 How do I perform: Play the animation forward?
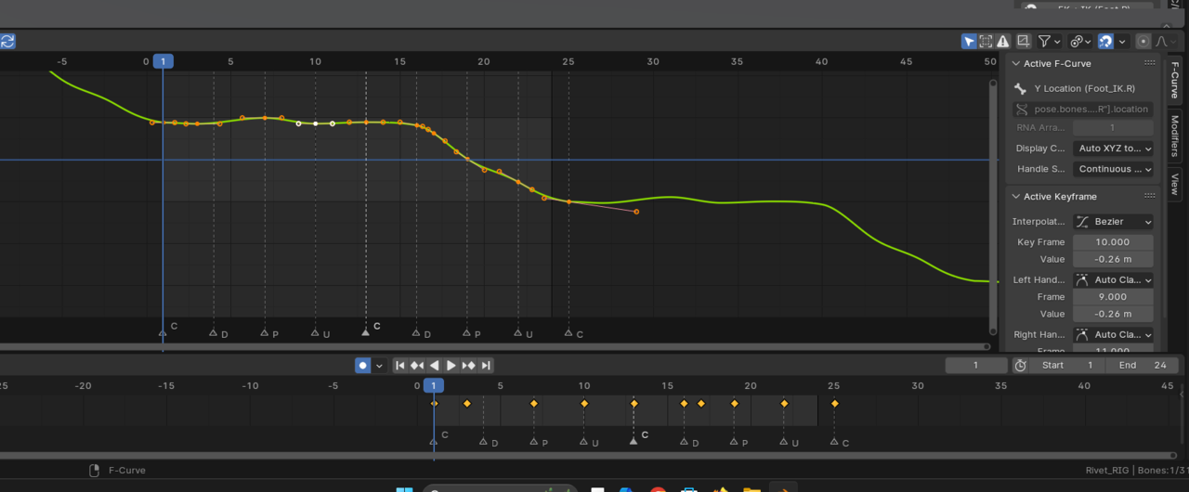451,366
